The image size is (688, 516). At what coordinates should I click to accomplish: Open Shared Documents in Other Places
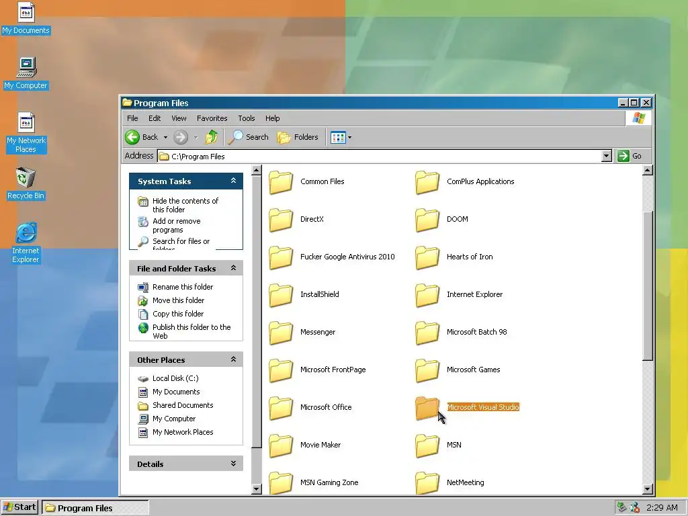coord(183,405)
